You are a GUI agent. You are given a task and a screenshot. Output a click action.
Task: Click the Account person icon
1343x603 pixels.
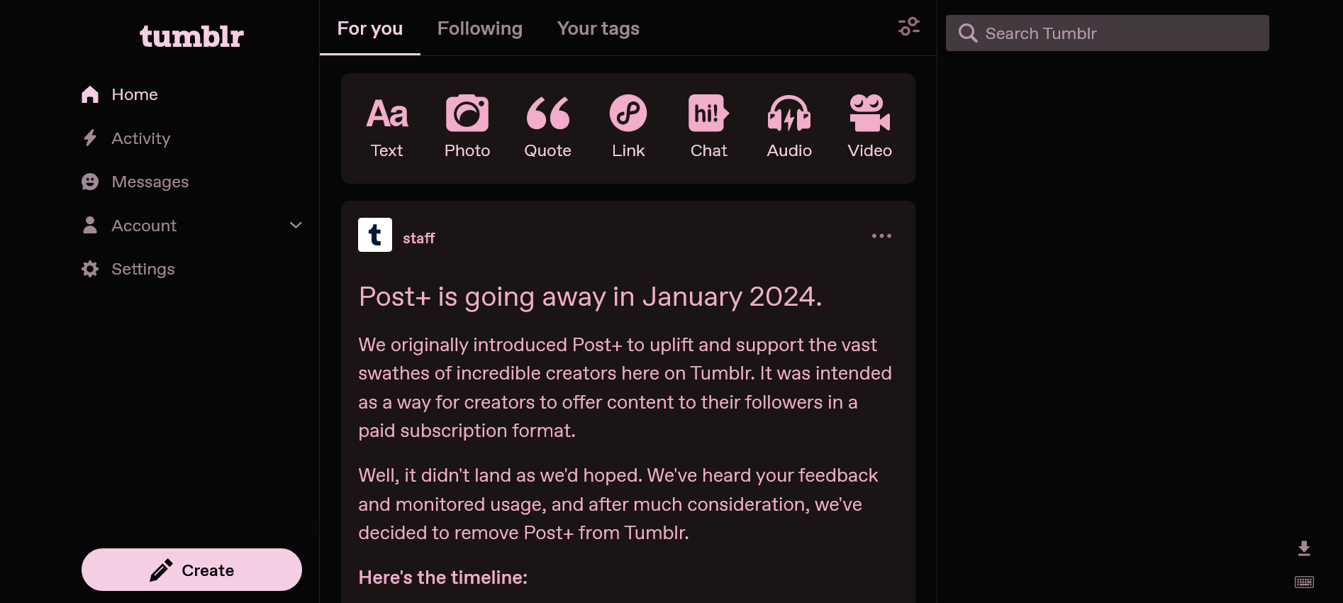[x=90, y=225]
